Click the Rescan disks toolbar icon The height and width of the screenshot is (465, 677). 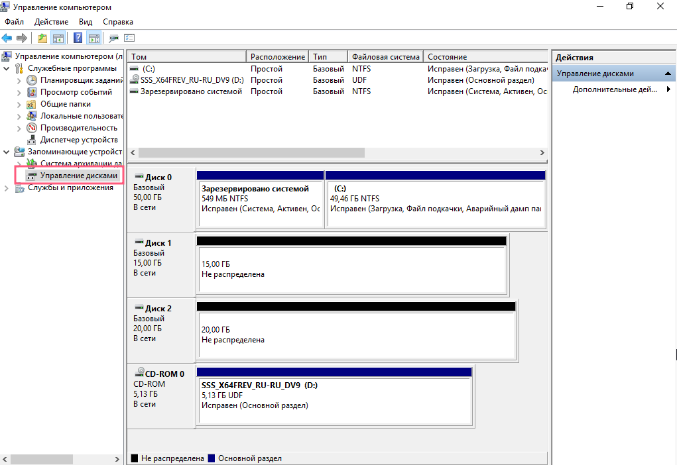coord(114,38)
